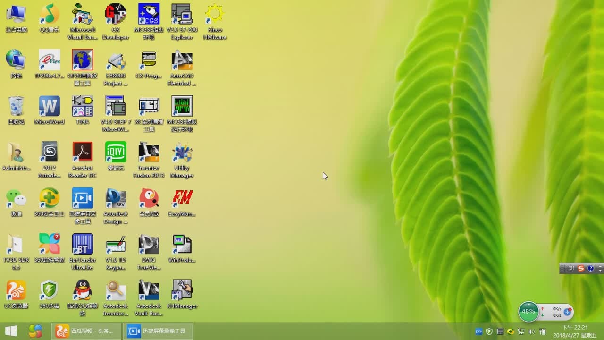Select the V1.0 TD Keypad icon
The height and width of the screenshot is (340, 604).
[x=116, y=252]
